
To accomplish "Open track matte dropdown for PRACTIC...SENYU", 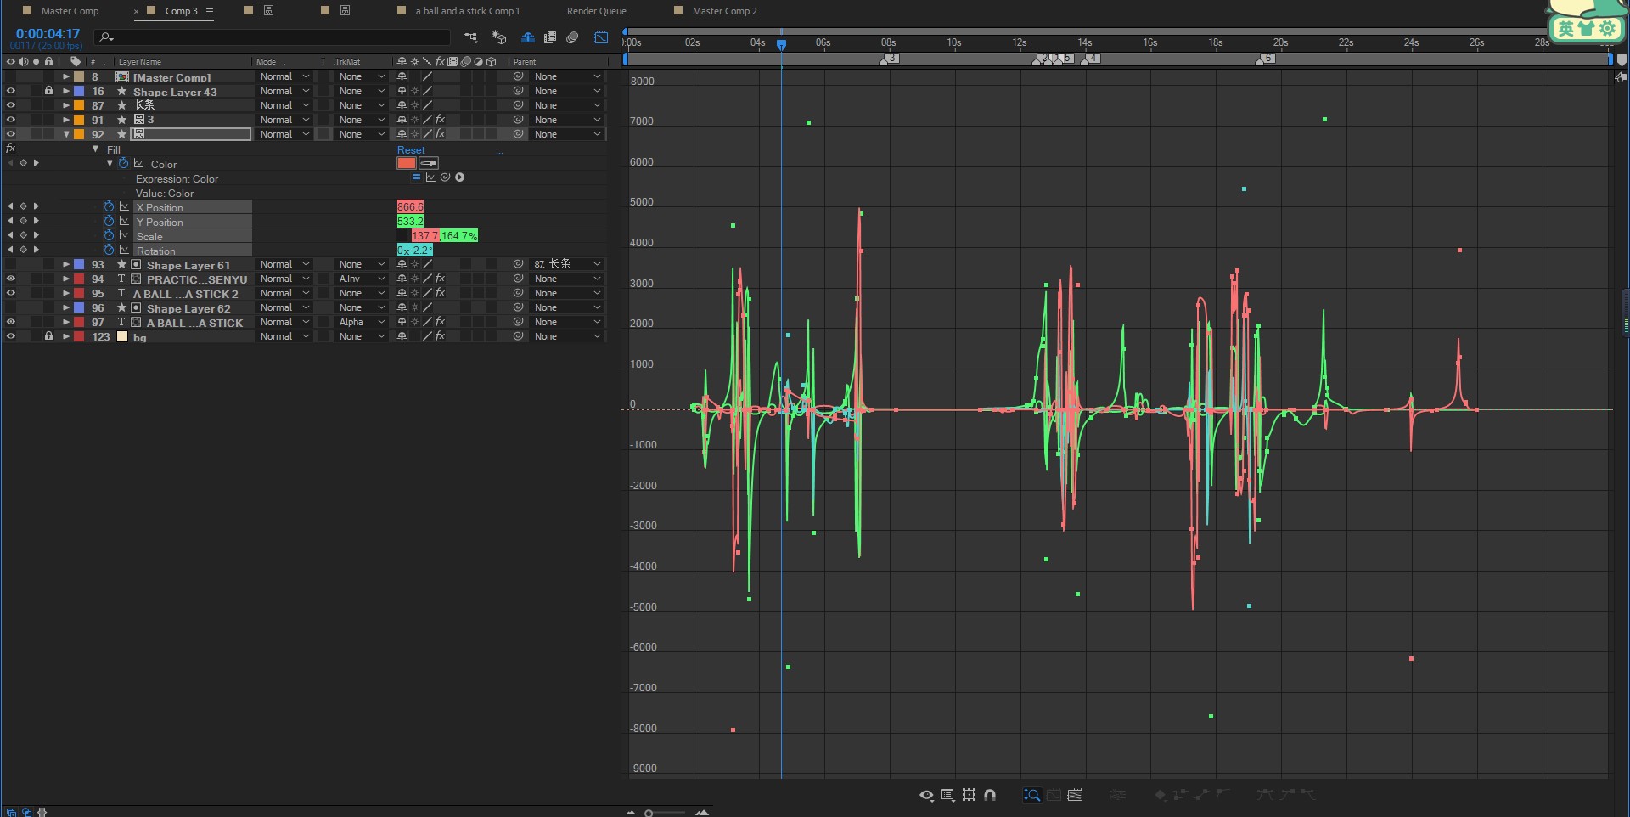I will click(x=363, y=279).
